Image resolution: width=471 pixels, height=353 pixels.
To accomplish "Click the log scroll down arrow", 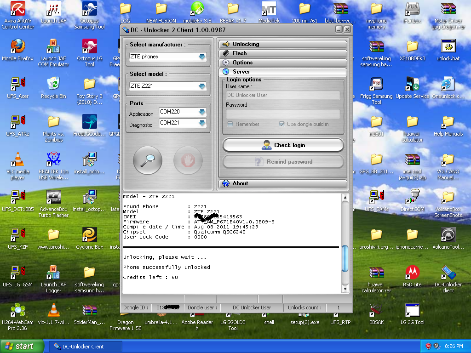I will point(345,289).
